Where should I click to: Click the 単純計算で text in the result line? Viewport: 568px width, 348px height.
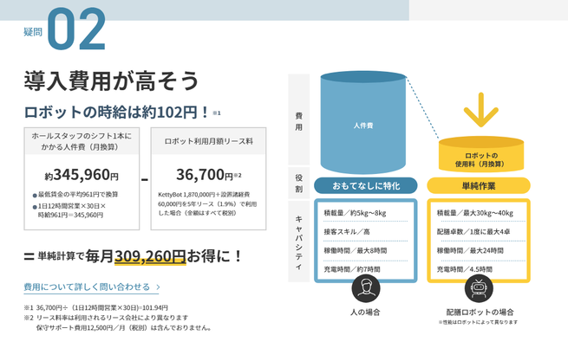point(61,256)
